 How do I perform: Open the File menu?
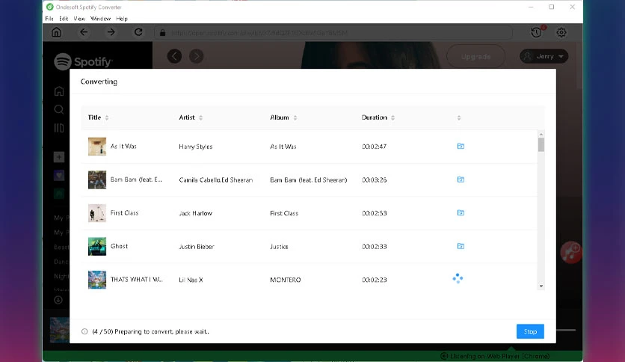(x=49, y=19)
